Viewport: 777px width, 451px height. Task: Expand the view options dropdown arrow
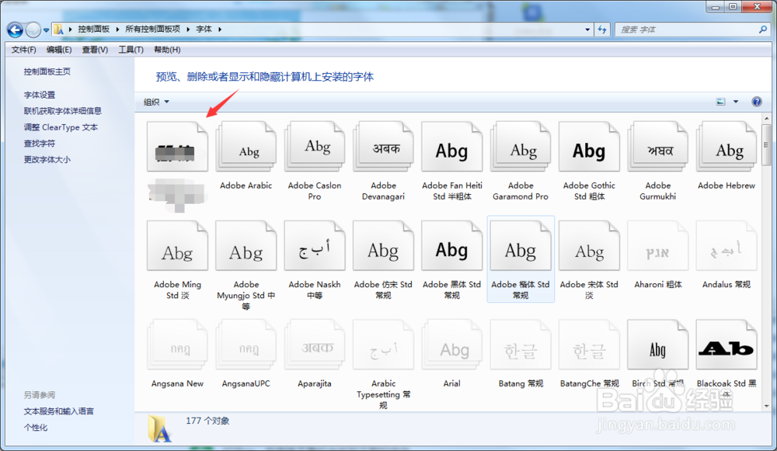click(x=736, y=102)
